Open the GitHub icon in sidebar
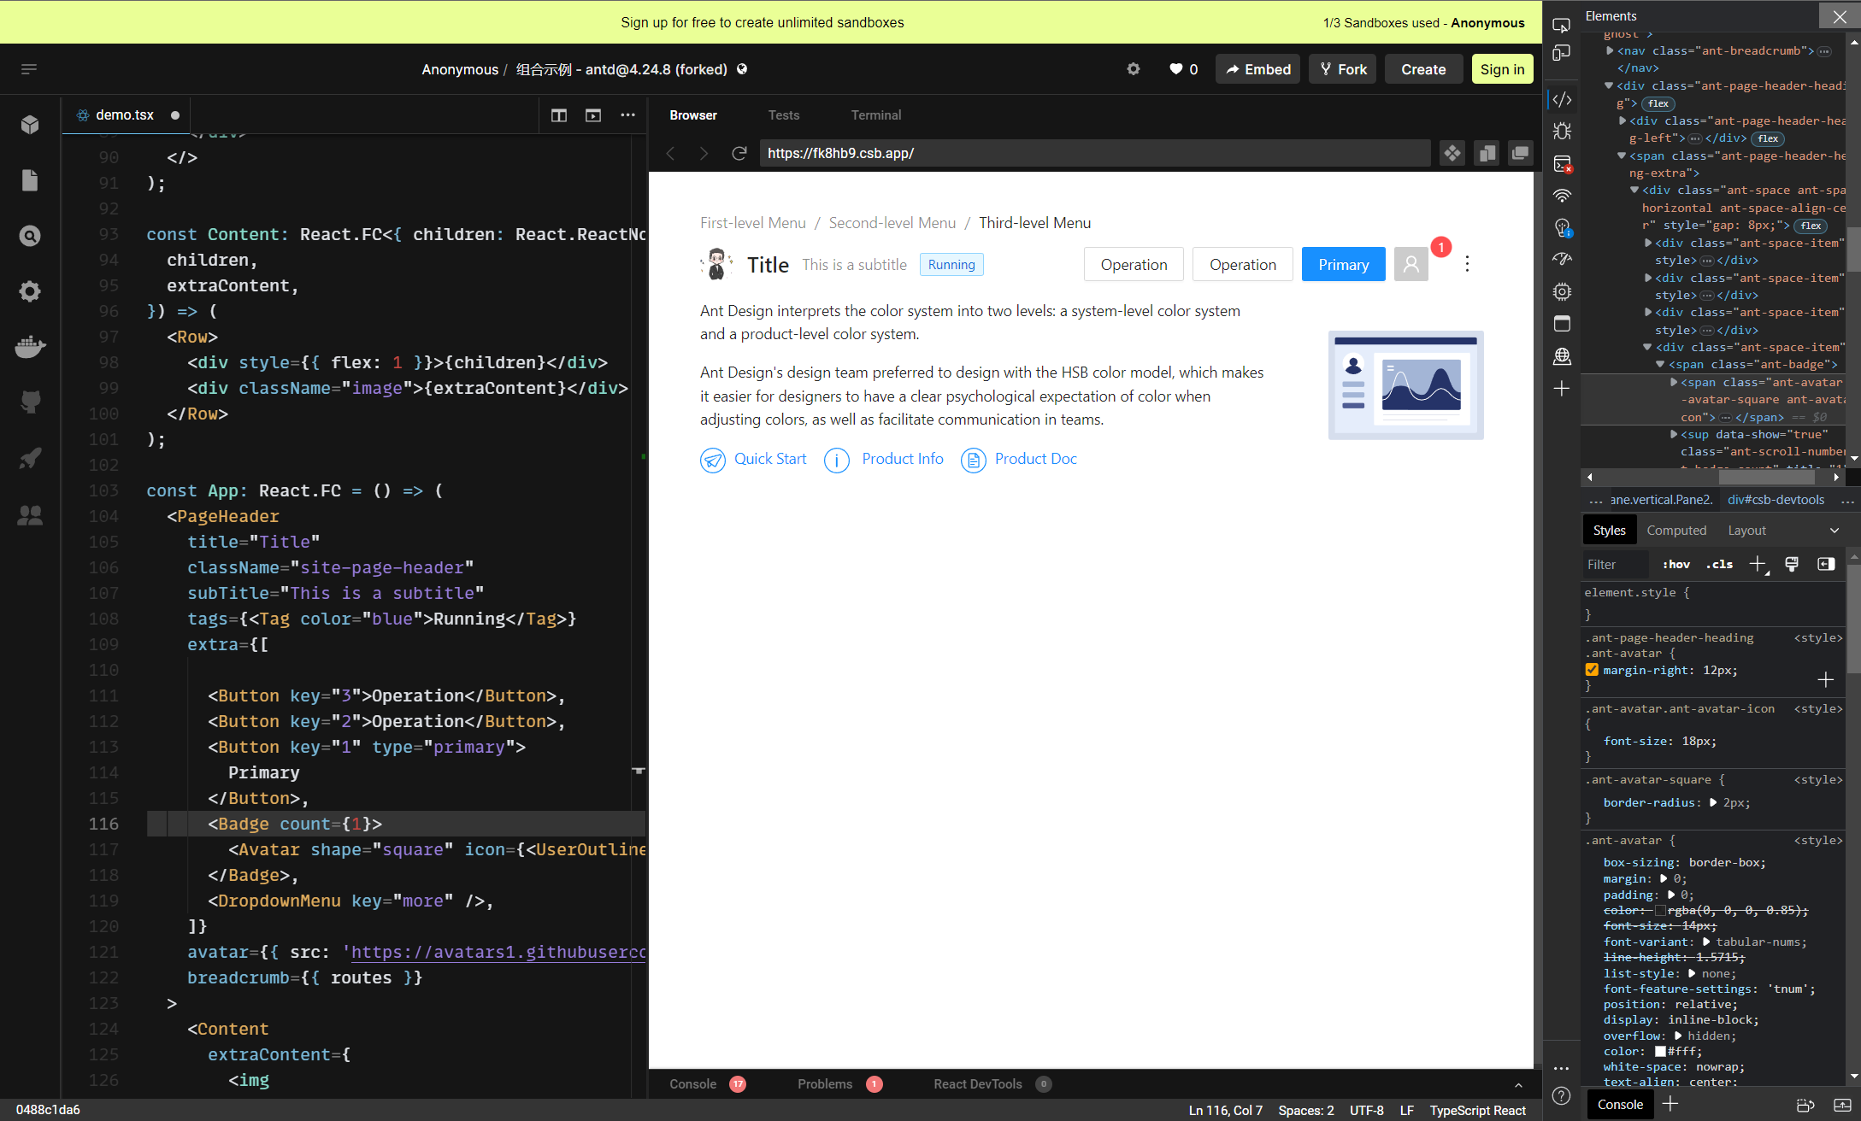The height and width of the screenshot is (1121, 1861). (30, 402)
